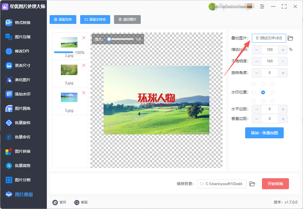
Task: Click the 垂直边距 value field
Action: tap(270, 119)
